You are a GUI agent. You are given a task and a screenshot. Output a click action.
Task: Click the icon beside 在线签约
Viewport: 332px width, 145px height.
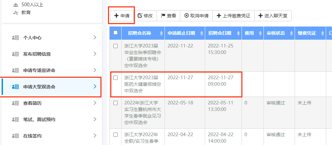tap(15, 136)
